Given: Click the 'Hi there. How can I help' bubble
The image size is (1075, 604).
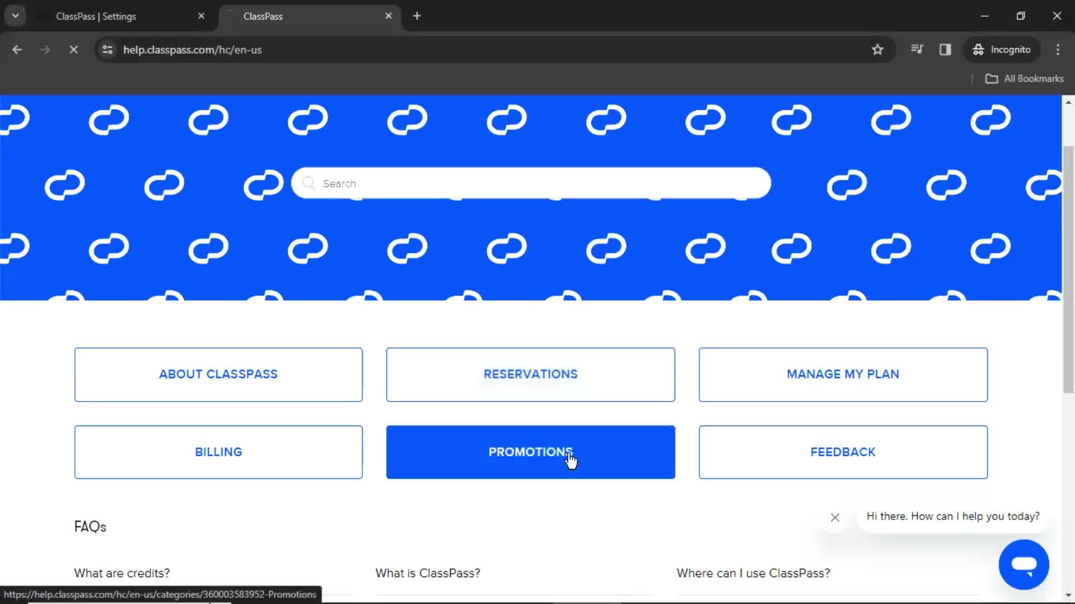Looking at the screenshot, I should coord(953,516).
